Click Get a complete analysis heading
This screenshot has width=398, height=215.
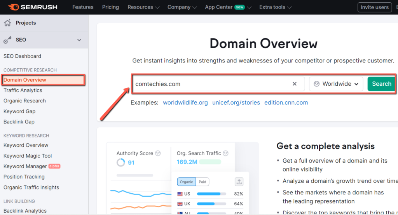point(325,146)
